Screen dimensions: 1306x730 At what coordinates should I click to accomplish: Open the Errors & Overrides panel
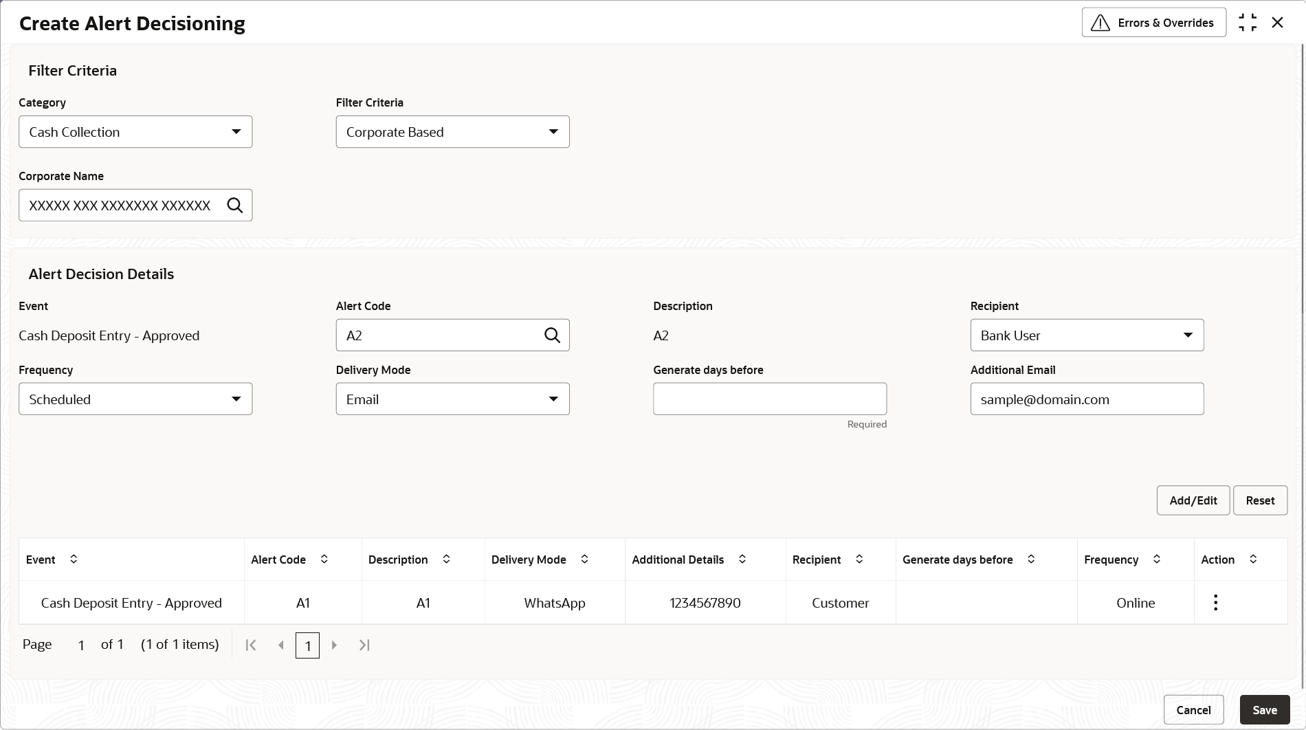pyautogui.click(x=1153, y=23)
